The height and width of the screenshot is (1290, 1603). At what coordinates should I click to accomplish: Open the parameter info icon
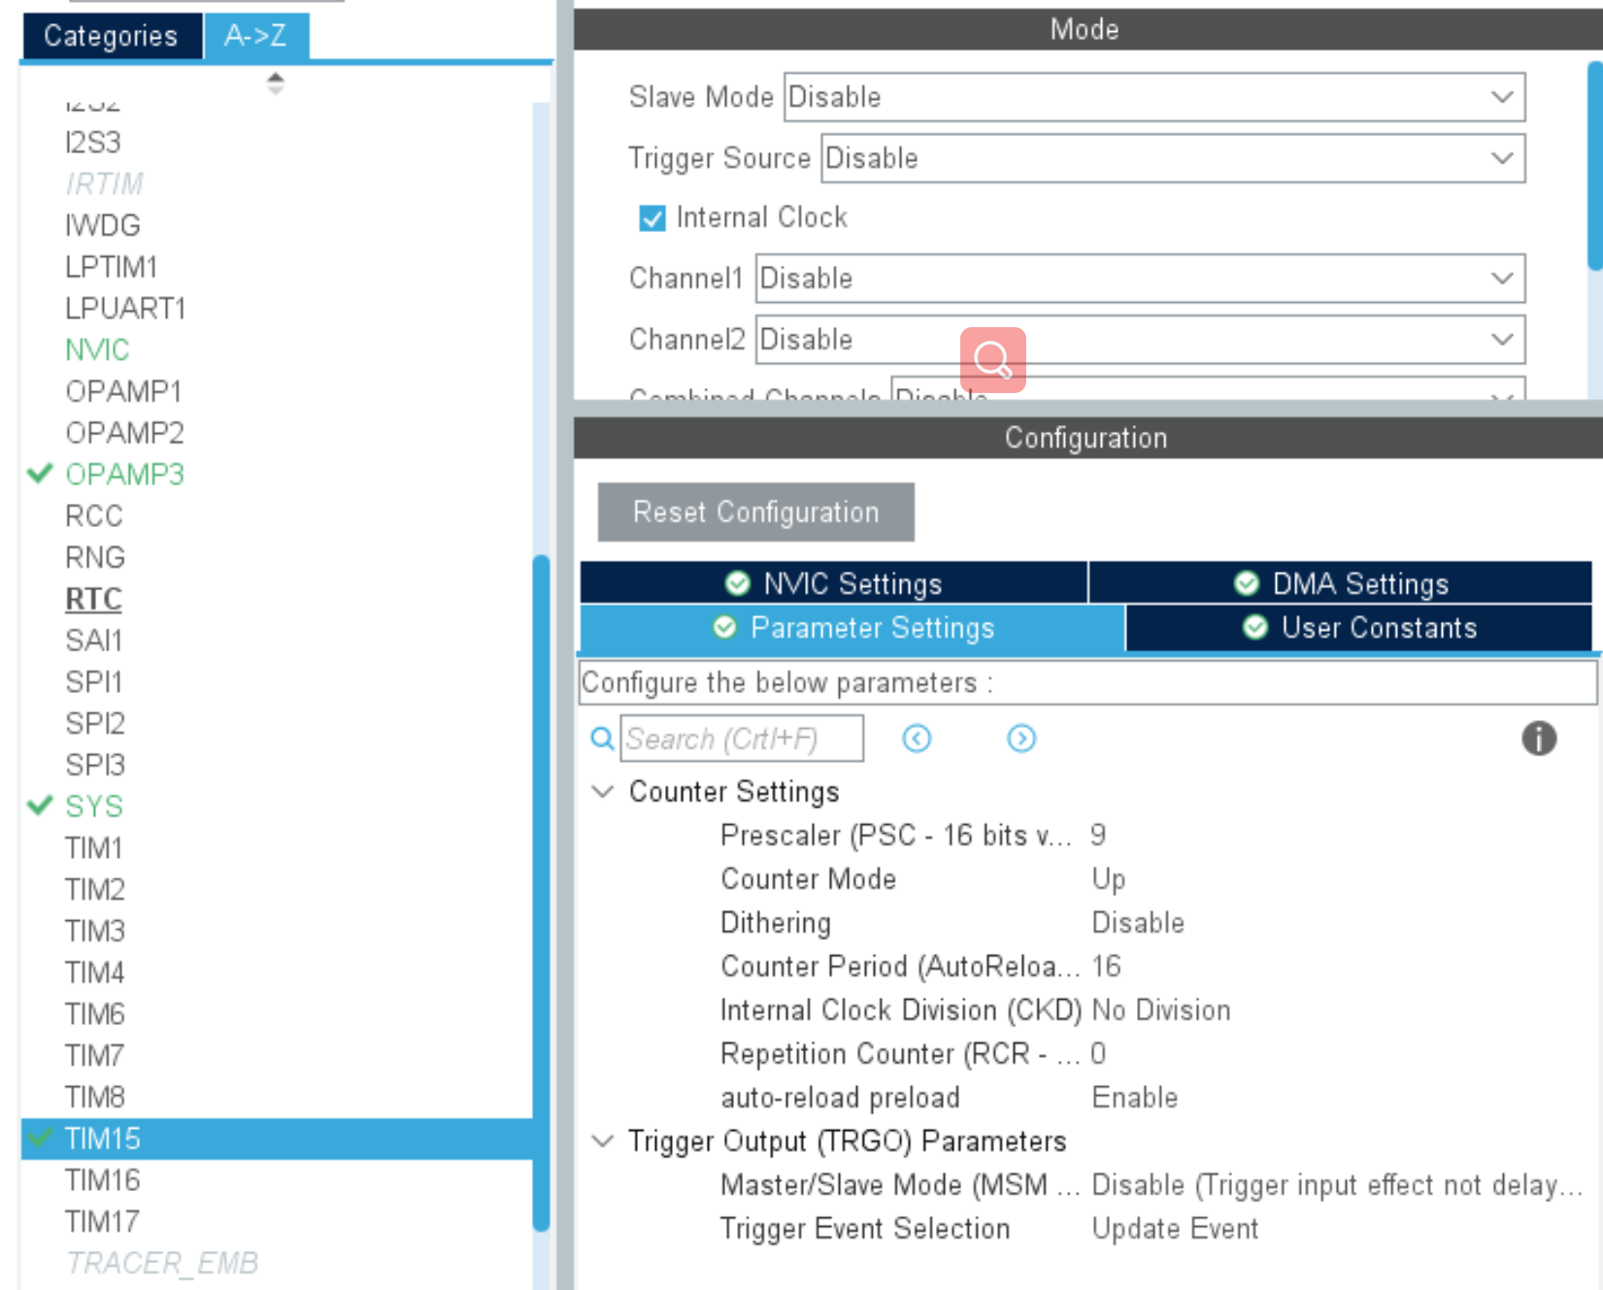(x=1539, y=739)
